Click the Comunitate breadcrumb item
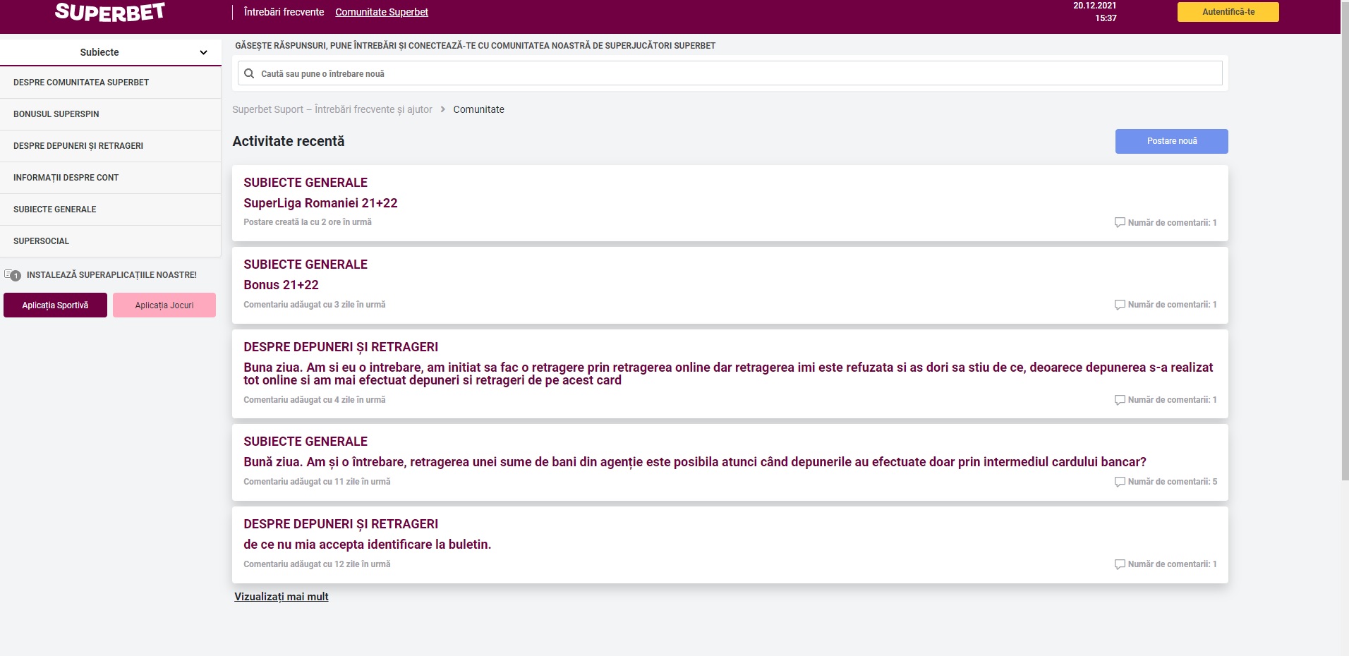Screen dimensions: 1349x656 478,109
